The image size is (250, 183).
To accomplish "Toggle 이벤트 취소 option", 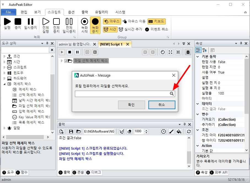I will click(x=157, y=29).
